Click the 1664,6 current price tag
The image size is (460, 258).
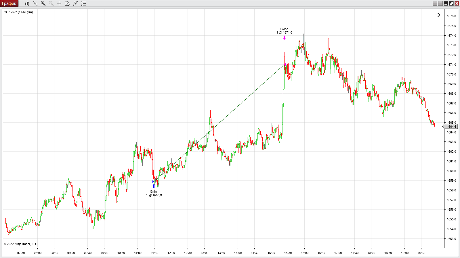pyautogui.click(x=451, y=127)
